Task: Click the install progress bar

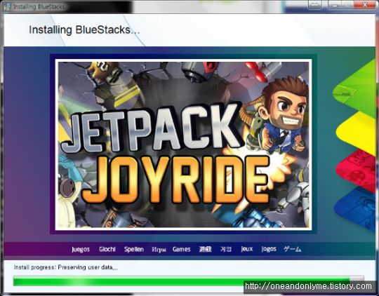Action: click(189, 281)
